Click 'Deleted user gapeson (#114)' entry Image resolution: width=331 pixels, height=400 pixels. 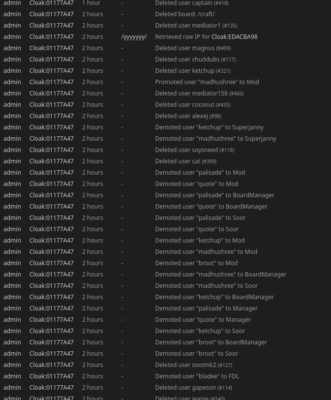(194, 388)
